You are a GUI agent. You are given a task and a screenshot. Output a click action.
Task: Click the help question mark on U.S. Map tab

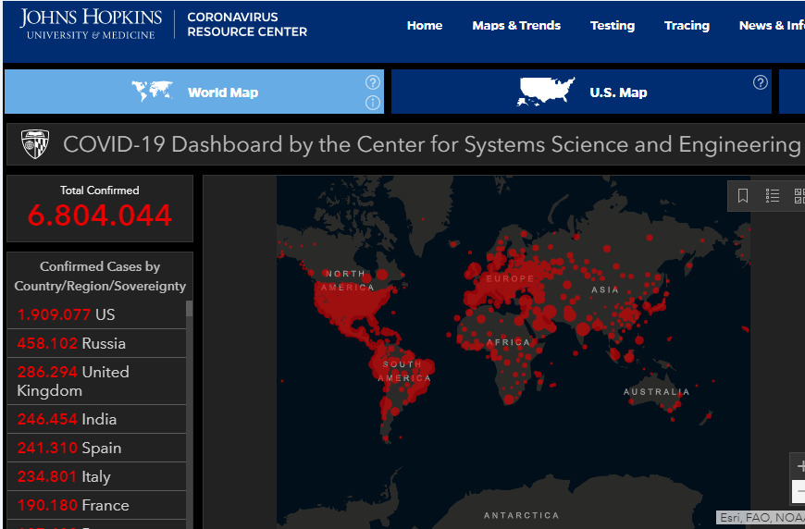761,81
